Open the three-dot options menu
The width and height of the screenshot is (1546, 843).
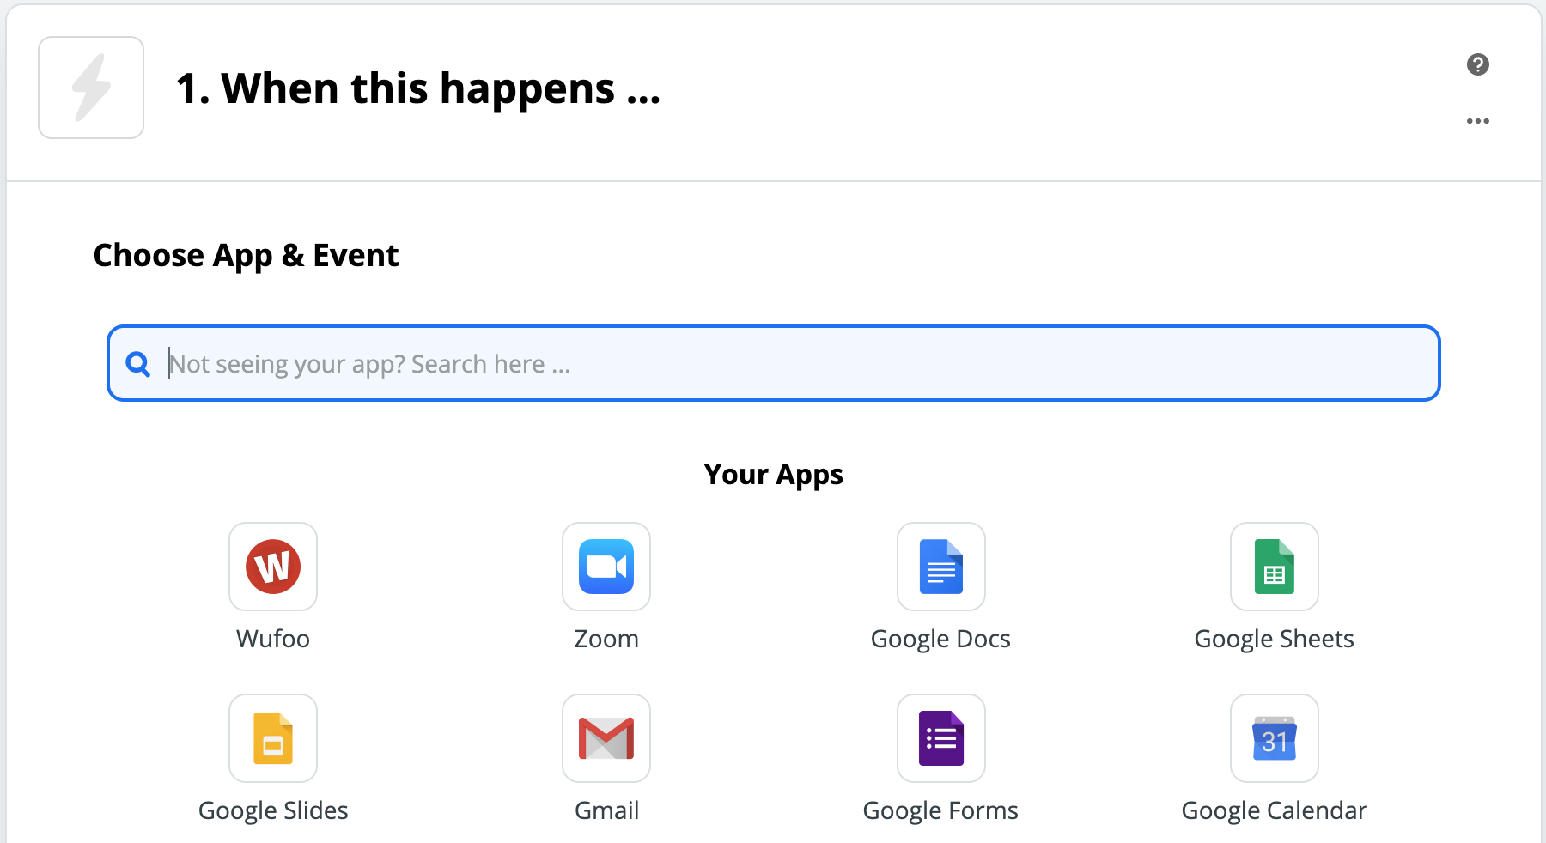point(1477,120)
